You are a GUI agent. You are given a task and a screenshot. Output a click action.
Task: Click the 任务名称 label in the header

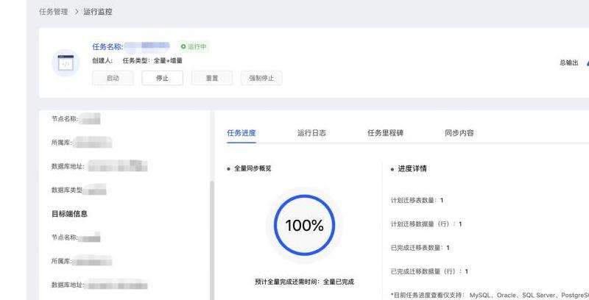pyautogui.click(x=107, y=46)
